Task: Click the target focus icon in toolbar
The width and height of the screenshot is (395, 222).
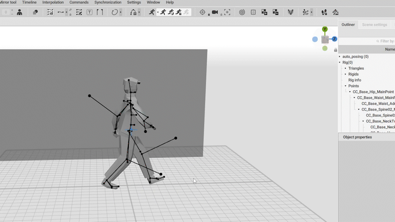Action: [x=202, y=12]
